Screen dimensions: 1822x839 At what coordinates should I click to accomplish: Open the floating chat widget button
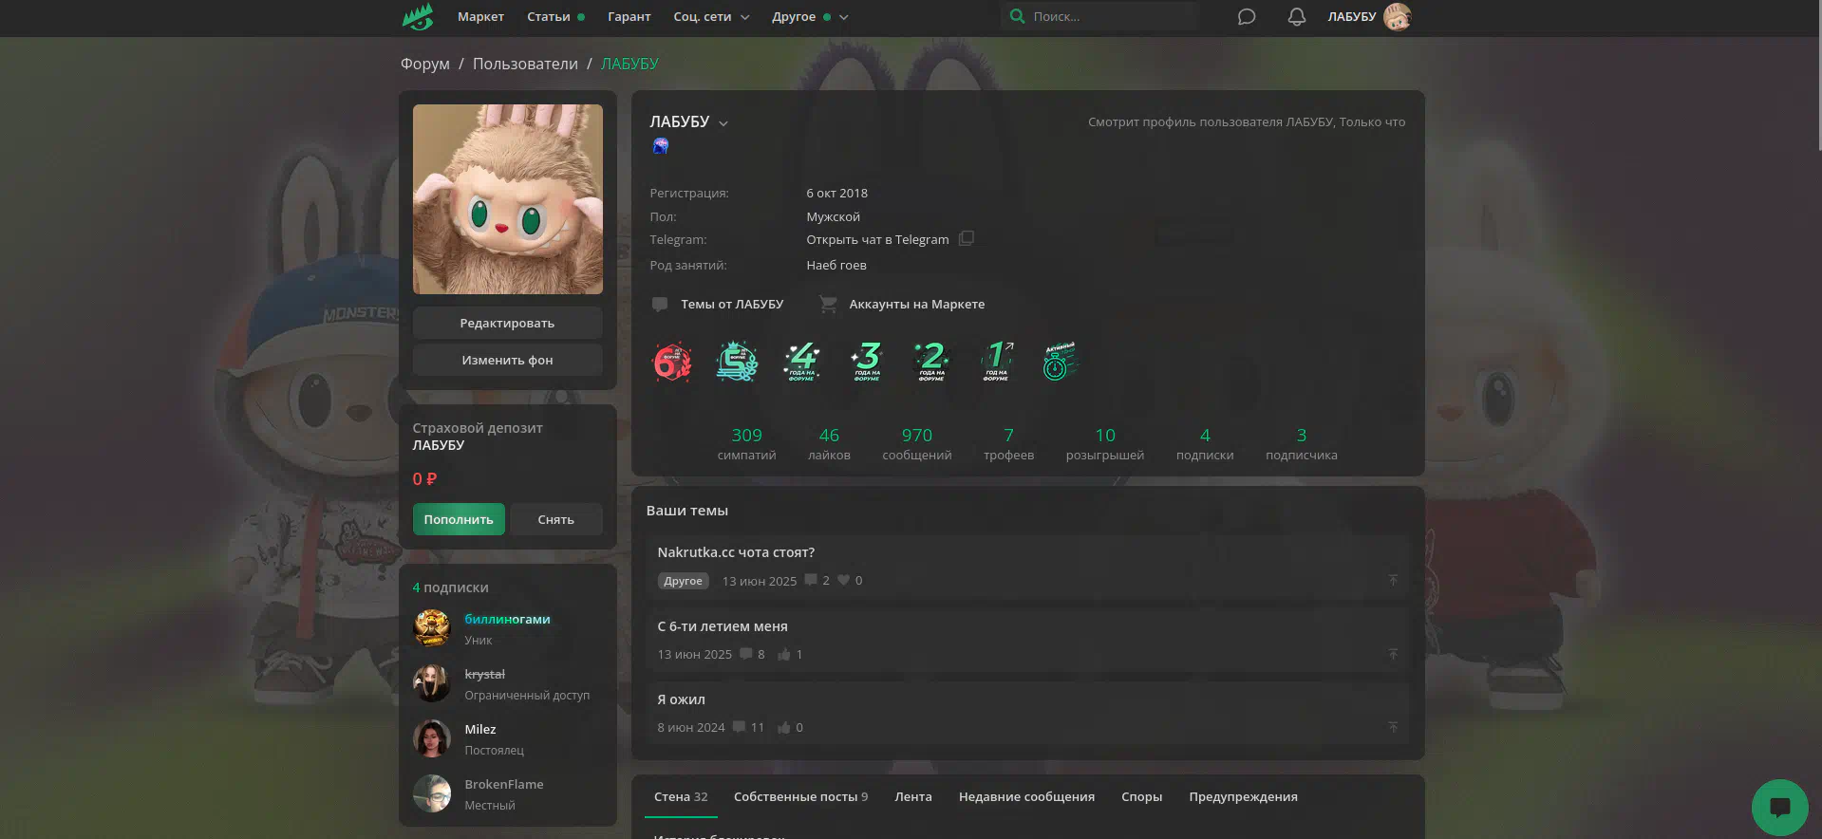point(1779,808)
